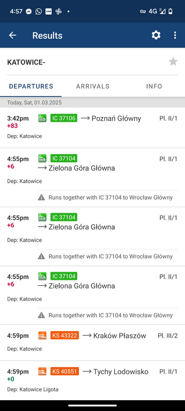
Task: Open the Kraków Płaszów departure row
Action: coord(92,343)
